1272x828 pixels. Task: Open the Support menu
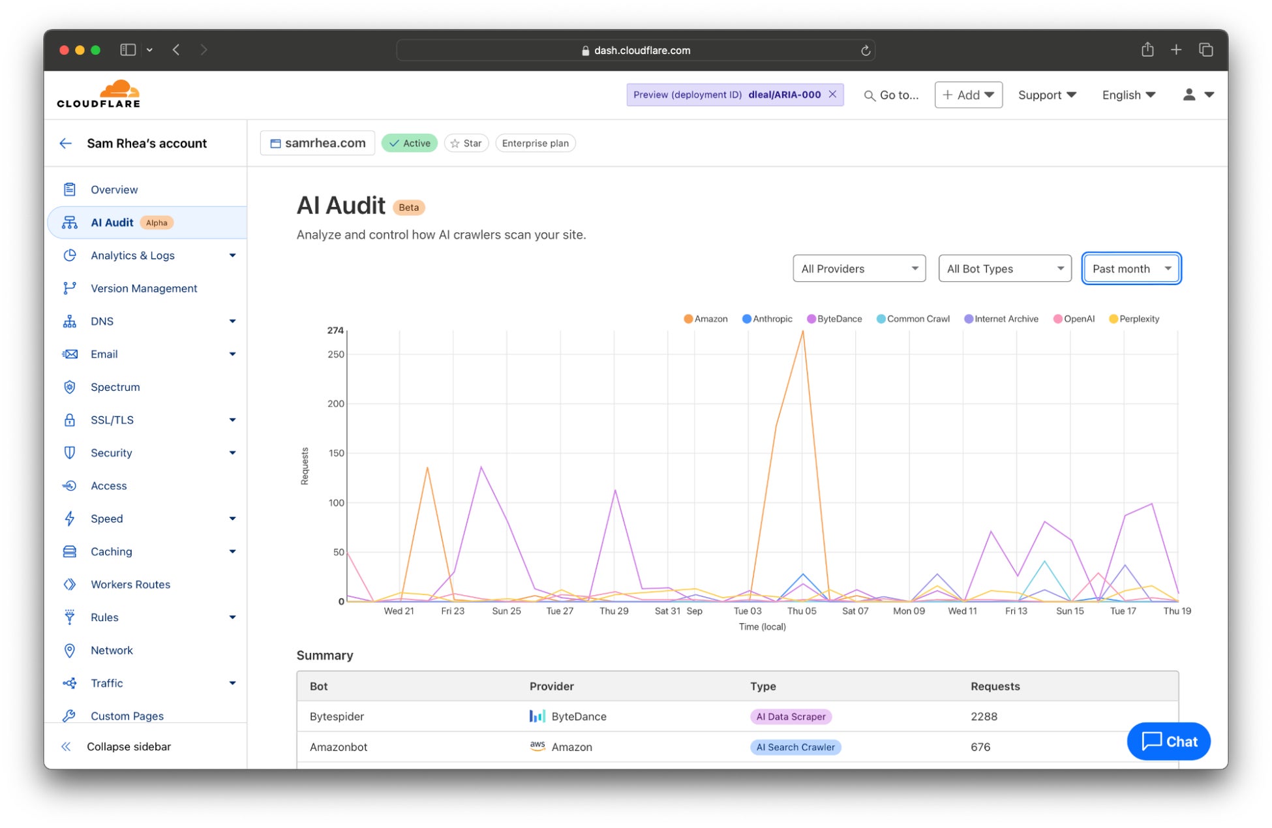pos(1046,95)
